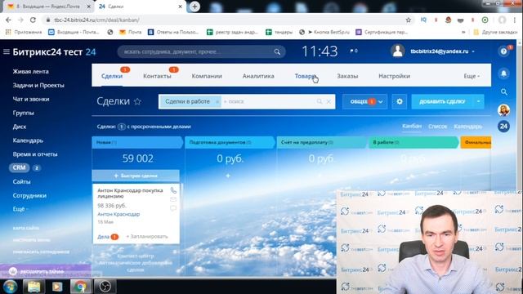The height and width of the screenshot is (294, 523).
Task: Click the Новая stage column header
Action: tap(137, 142)
